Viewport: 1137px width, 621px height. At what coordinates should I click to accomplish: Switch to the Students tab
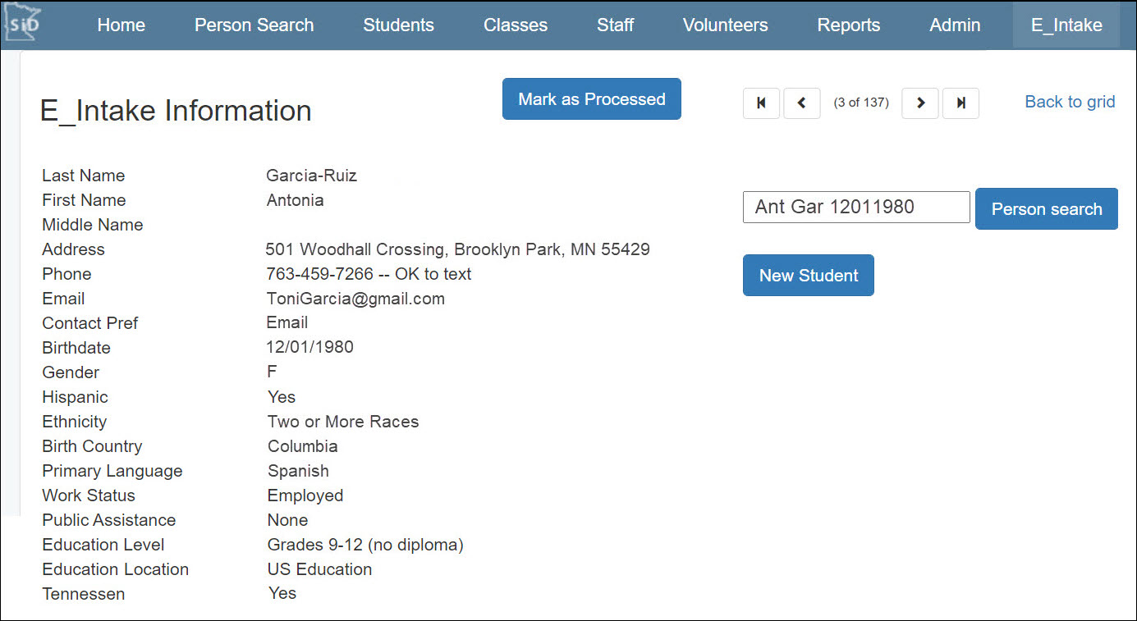tap(398, 25)
